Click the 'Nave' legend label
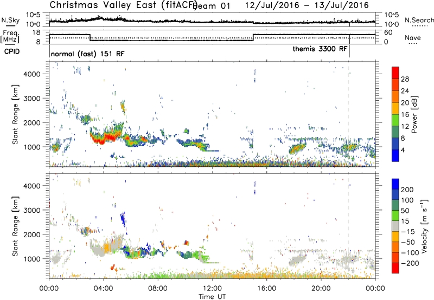 pos(413,37)
